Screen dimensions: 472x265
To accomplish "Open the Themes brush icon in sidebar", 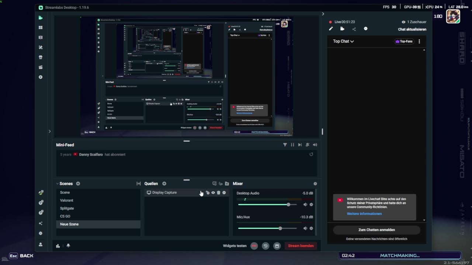I will [41, 47].
